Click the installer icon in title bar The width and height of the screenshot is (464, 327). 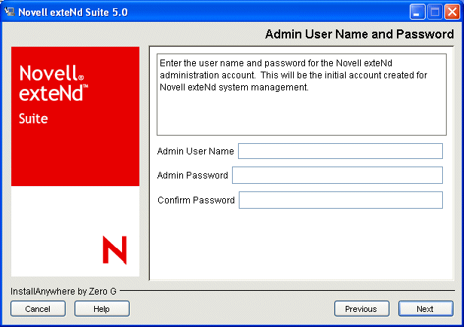click(x=10, y=12)
